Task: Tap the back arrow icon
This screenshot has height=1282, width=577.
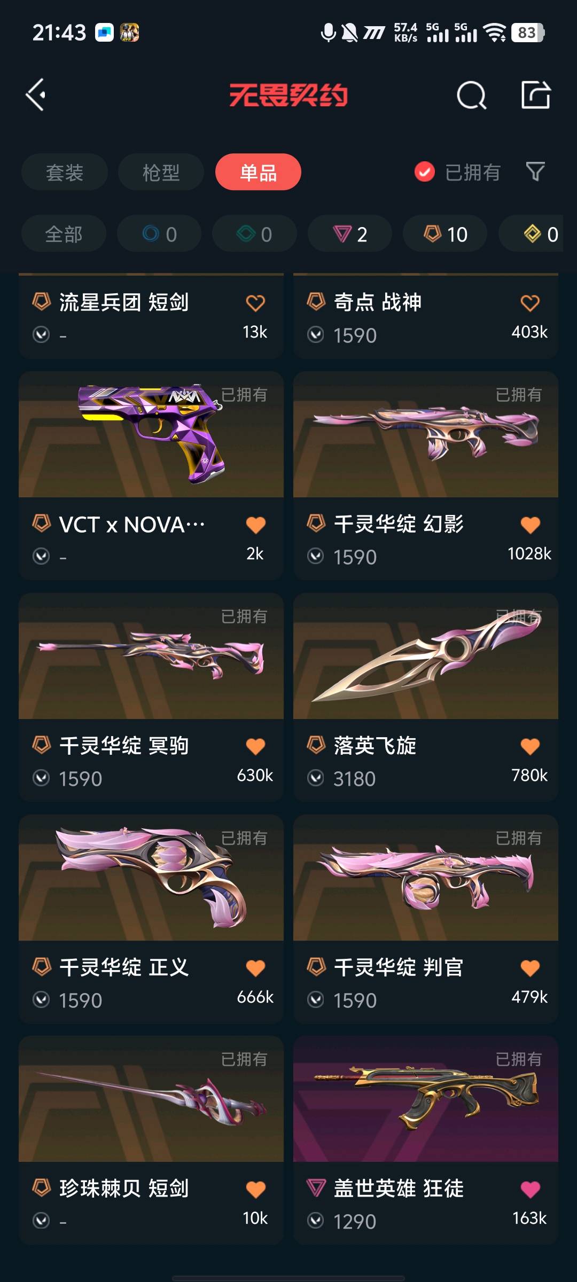Action: 36,95
